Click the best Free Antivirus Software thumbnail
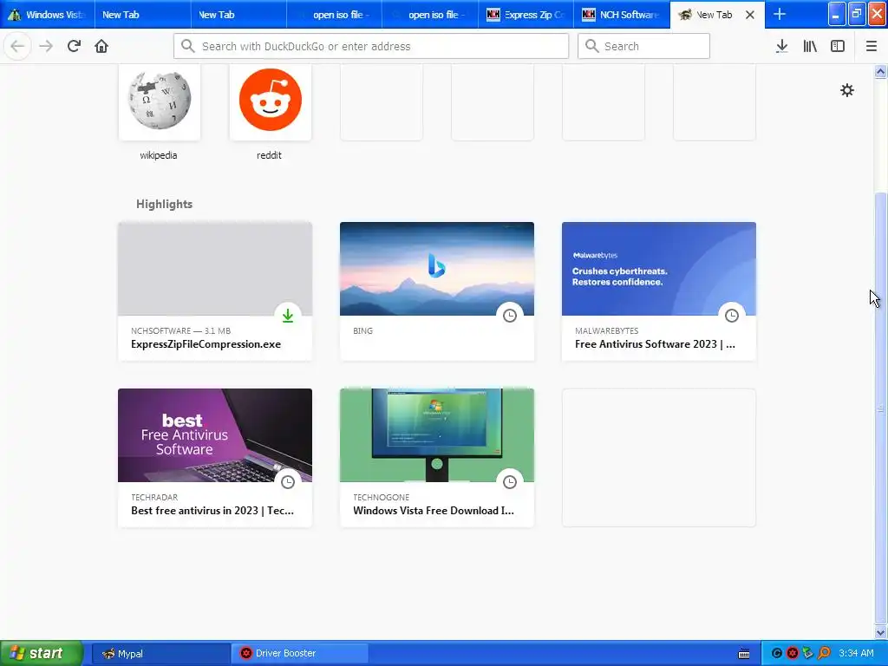The image size is (888, 666). pyautogui.click(x=215, y=435)
